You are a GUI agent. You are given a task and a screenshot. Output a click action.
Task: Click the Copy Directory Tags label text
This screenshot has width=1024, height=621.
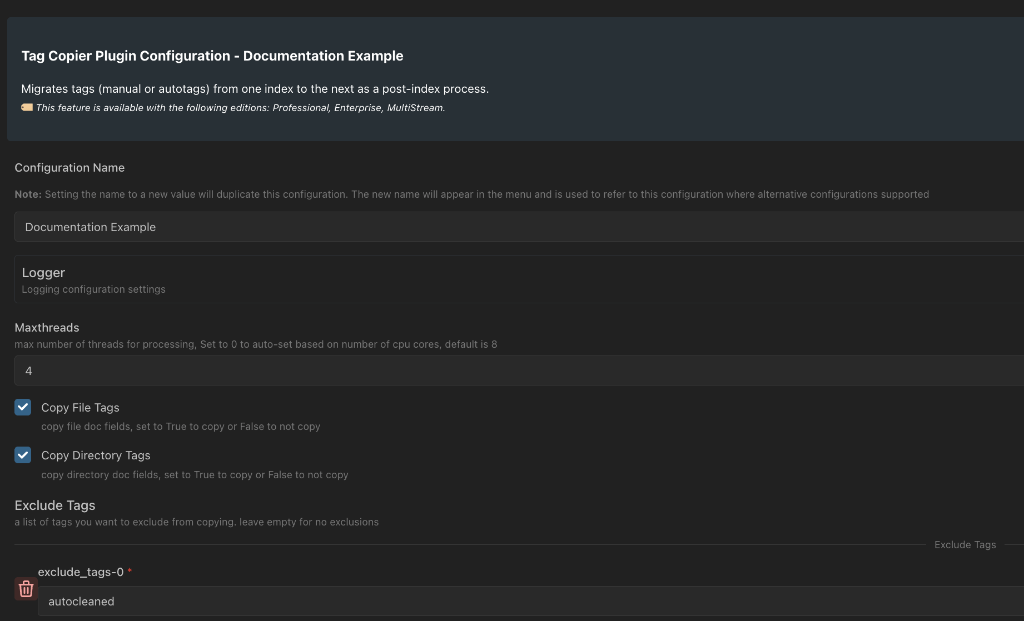96,455
